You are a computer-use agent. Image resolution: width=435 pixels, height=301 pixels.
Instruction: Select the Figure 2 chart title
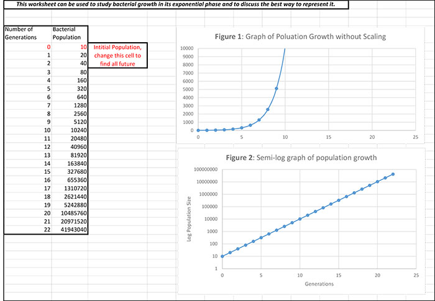[x=300, y=158]
